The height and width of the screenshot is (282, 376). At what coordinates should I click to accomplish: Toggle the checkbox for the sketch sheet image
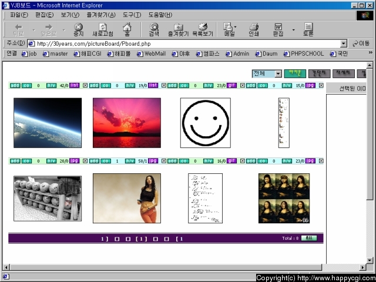[243, 160]
